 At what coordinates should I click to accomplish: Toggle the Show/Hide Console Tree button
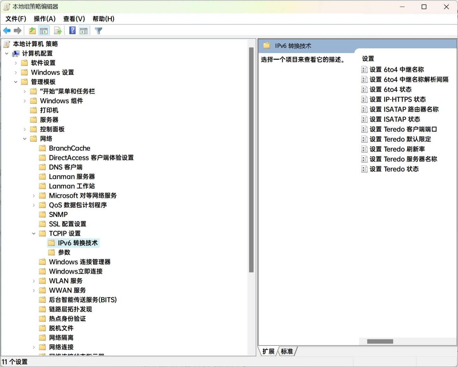tap(44, 31)
